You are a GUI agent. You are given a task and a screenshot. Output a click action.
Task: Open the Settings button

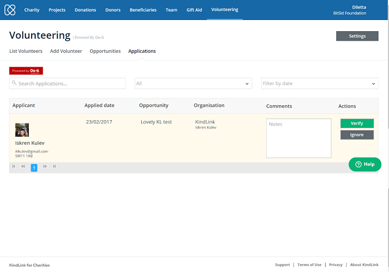tap(357, 36)
